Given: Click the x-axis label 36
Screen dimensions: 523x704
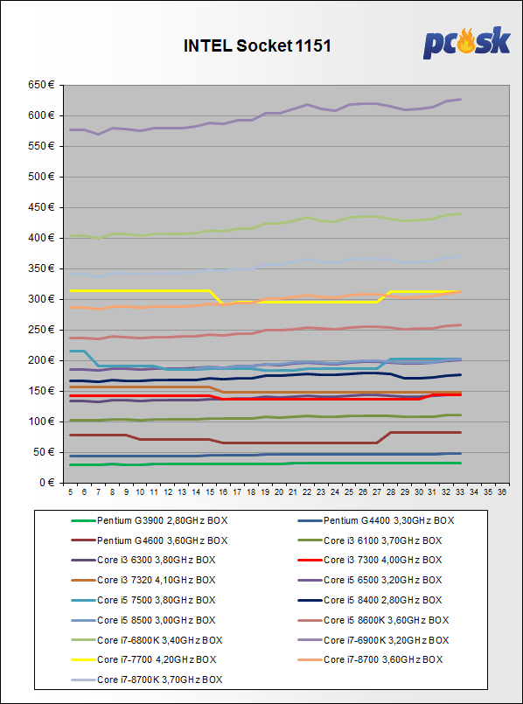Looking at the screenshot, I should click(x=501, y=492).
